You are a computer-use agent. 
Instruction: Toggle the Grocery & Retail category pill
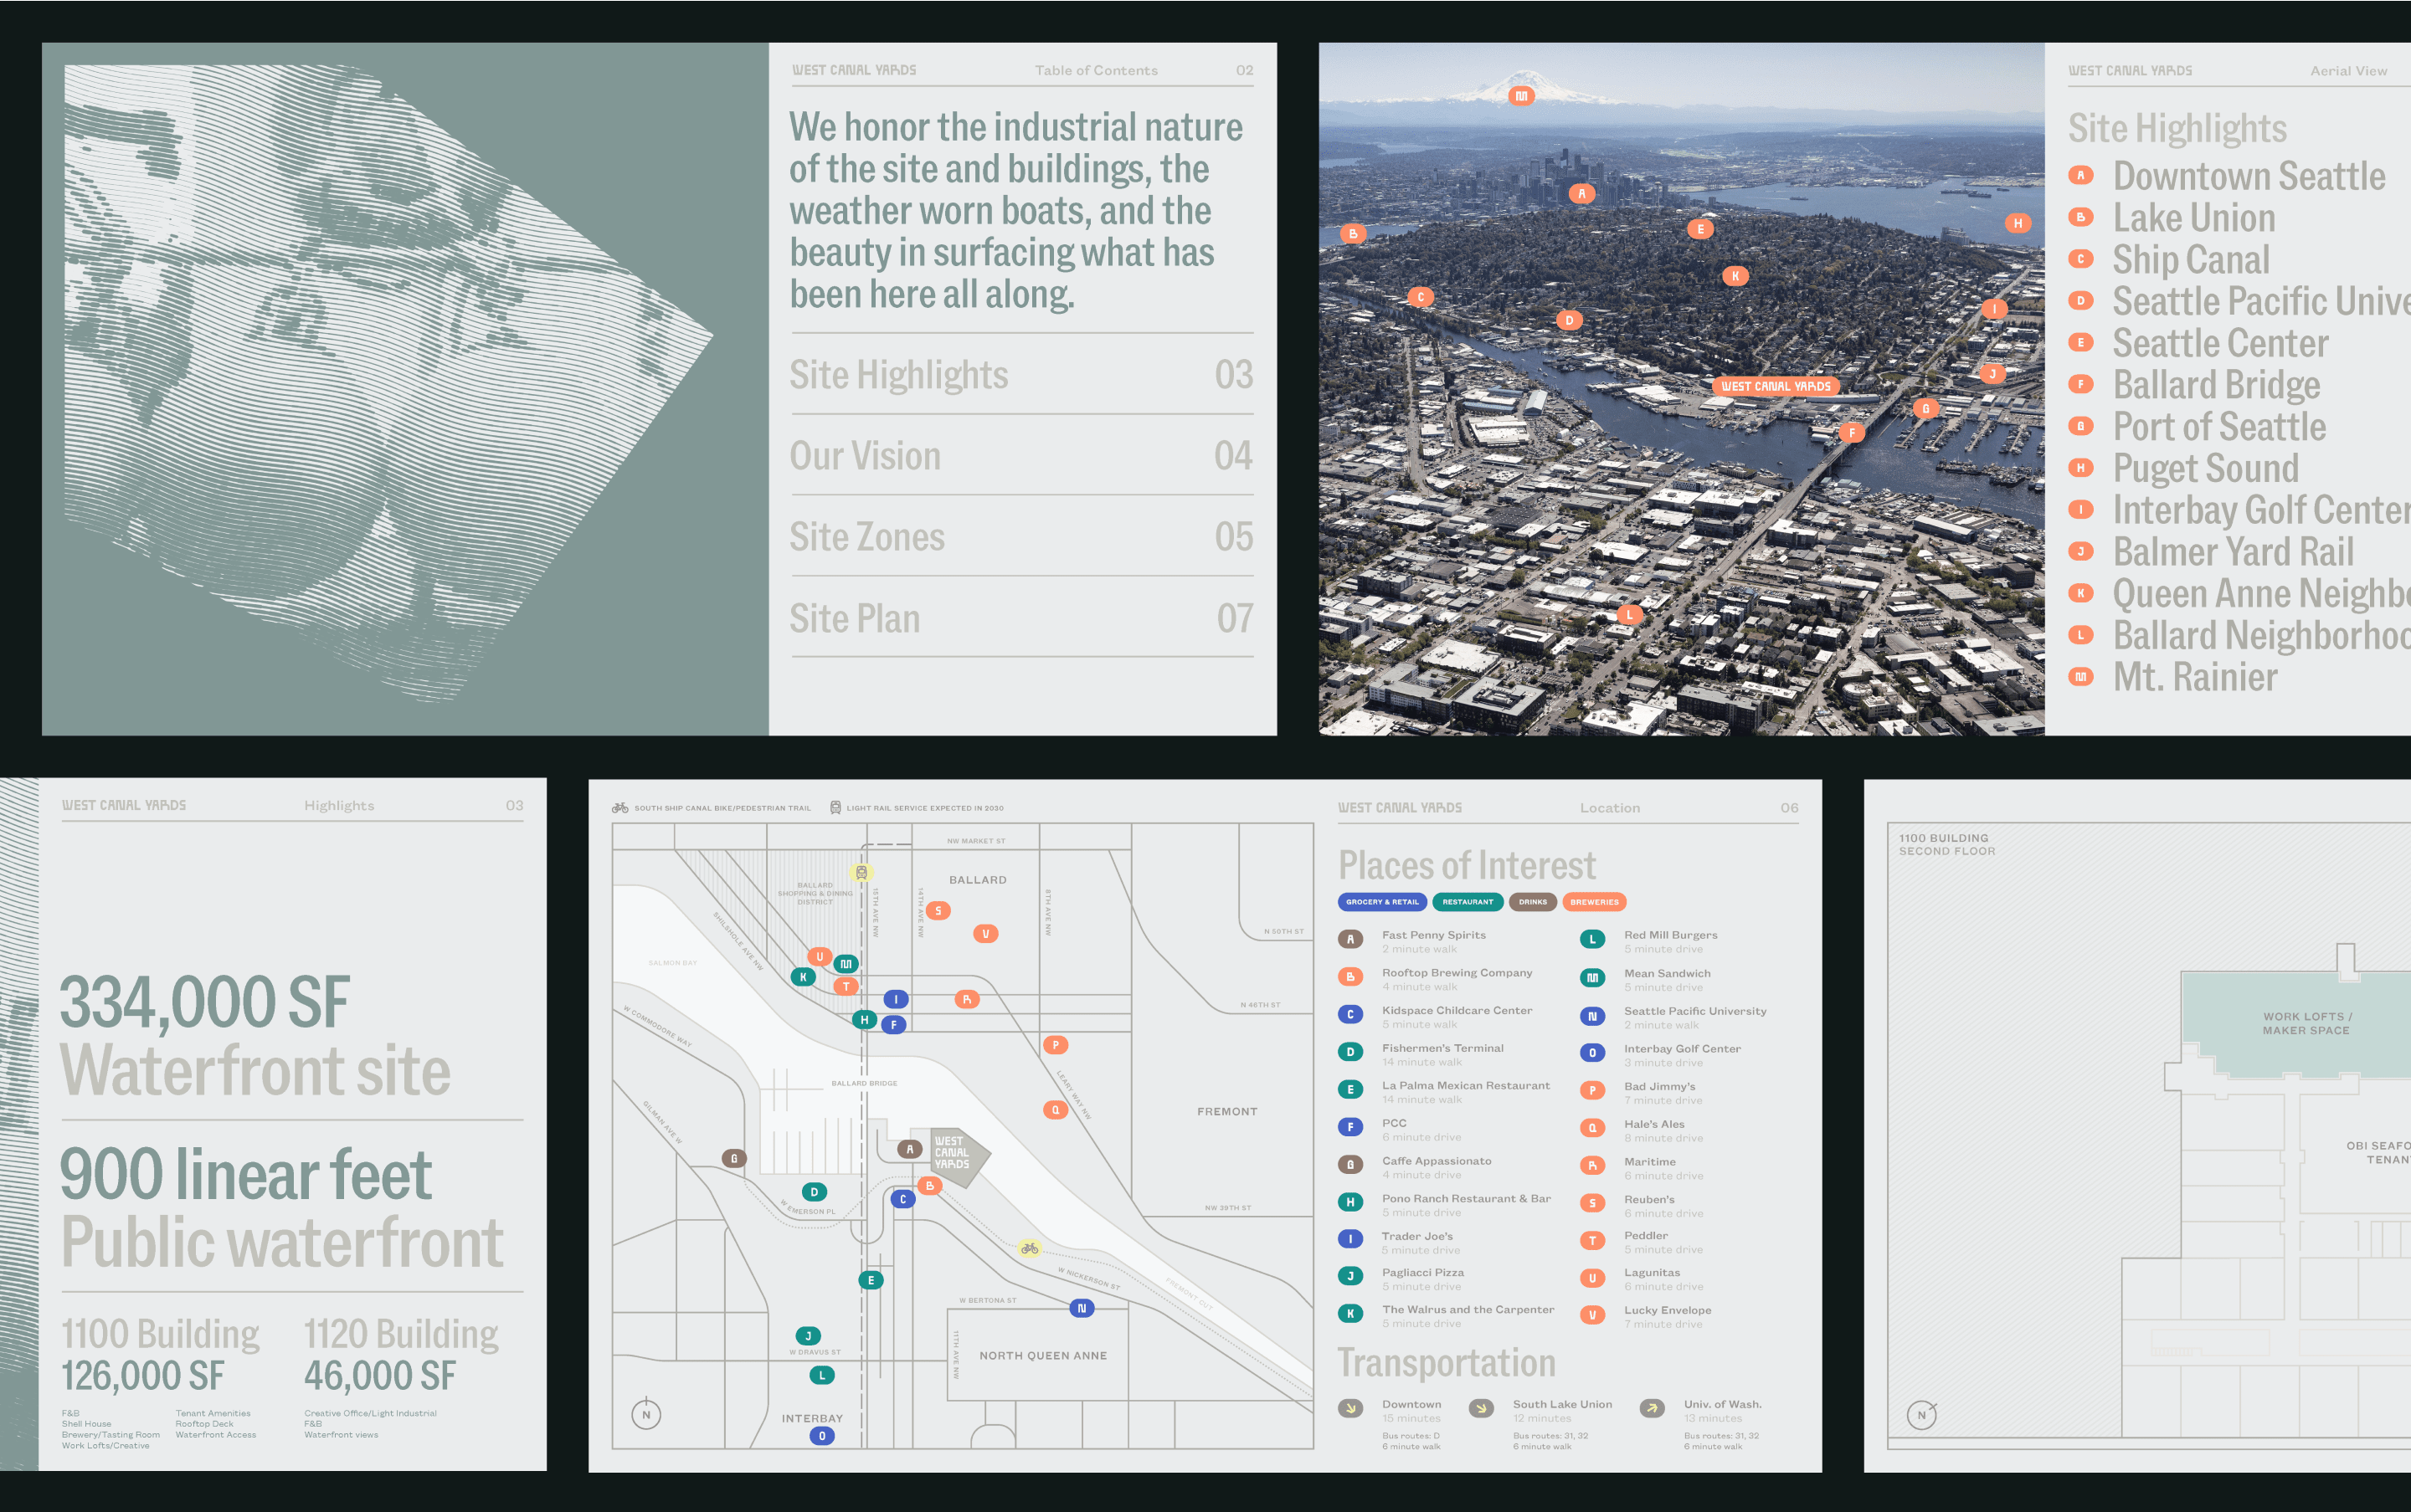1381,902
